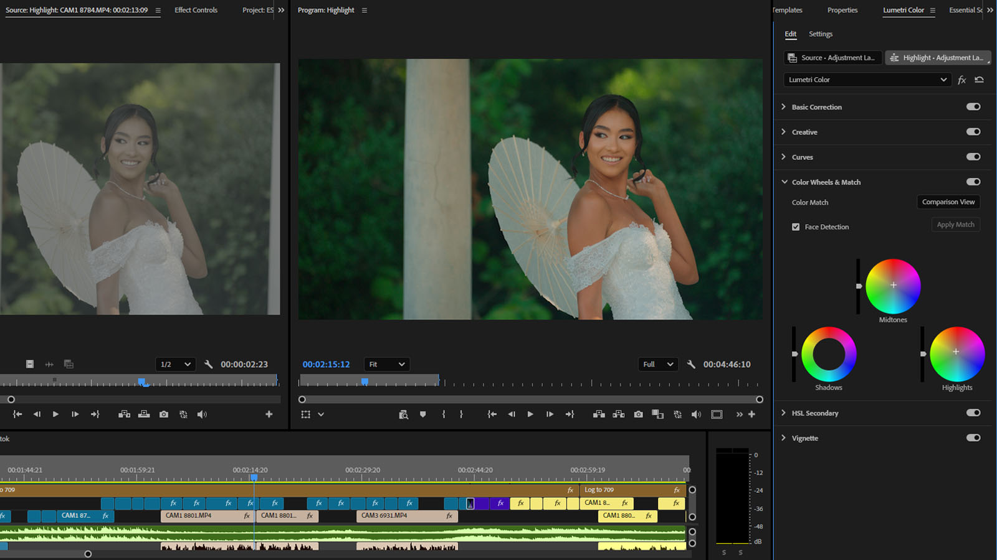This screenshot has height=560, width=997.
Task: Click Go to In in Program monitor
Action: coord(492,414)
